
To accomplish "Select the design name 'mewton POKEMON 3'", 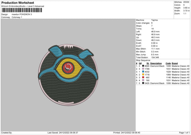I will pyautogui.click(x=22, y=14).
